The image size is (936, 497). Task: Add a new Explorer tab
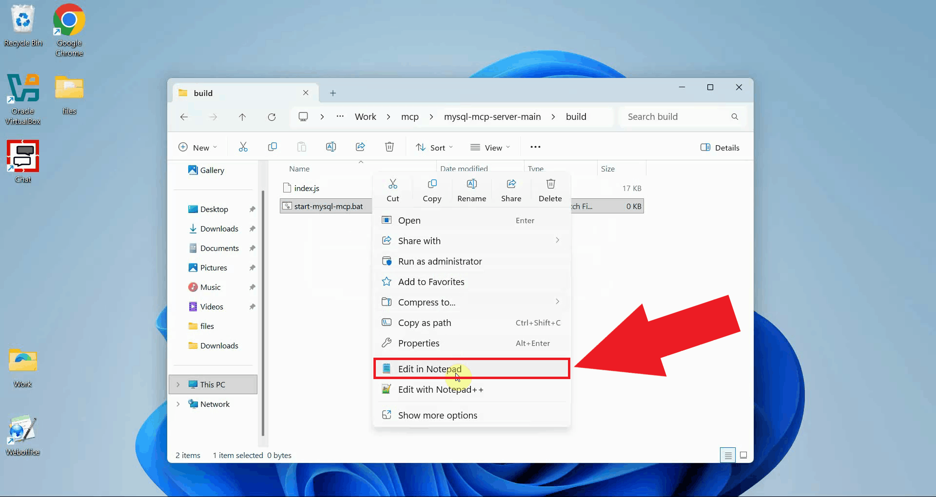(333, 93)
